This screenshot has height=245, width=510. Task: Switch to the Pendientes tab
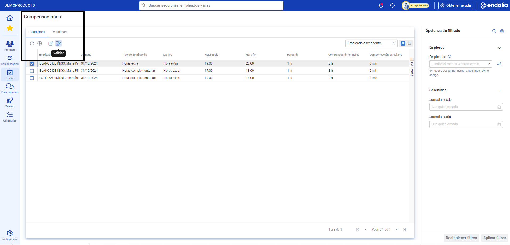[37, 32]
